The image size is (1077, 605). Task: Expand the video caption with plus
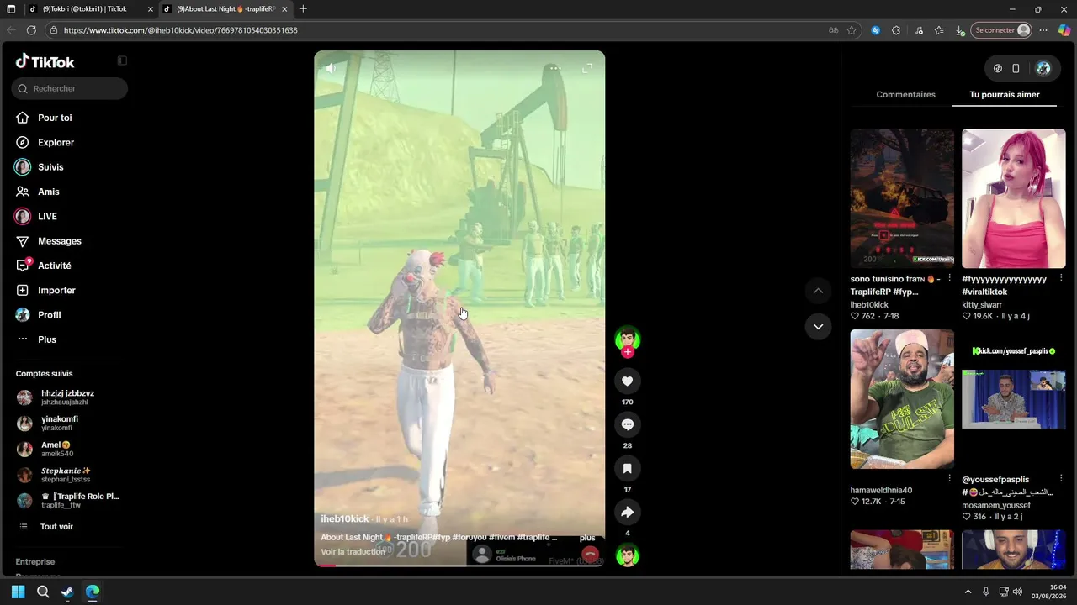point(587,538)
